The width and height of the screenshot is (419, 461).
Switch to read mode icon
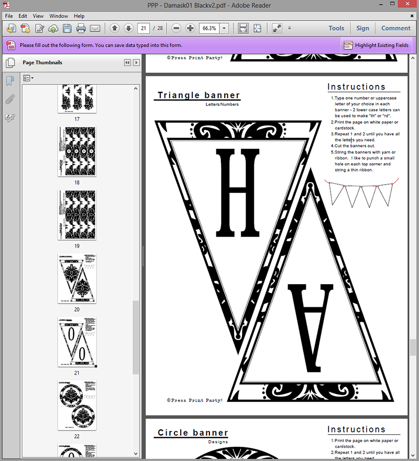[x=277, y=28]
